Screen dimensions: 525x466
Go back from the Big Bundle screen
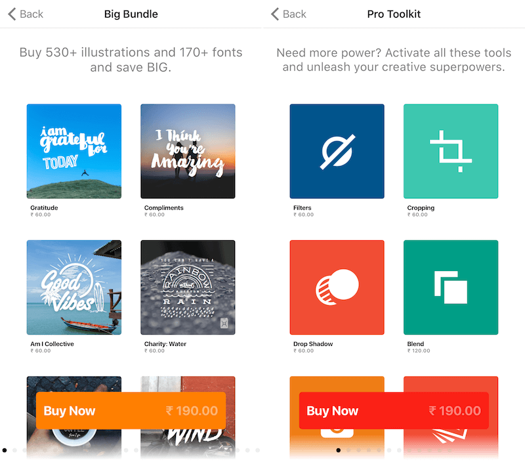(x=26, y=14)
